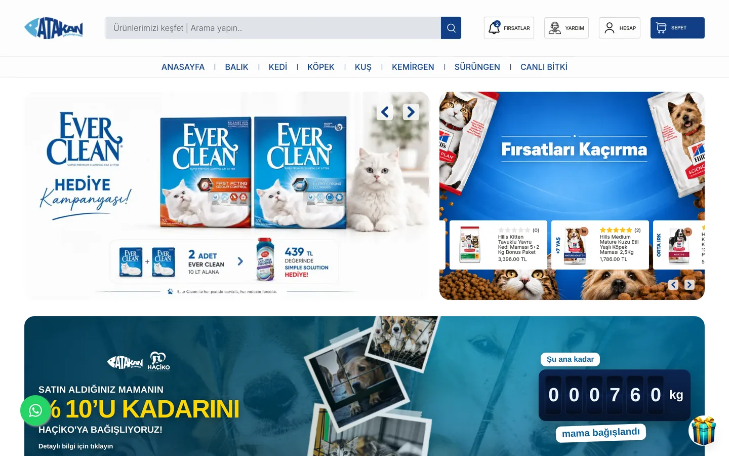Open the CANLI BİTKİ category
The height and width of the screenshot is (456, 729).
(x=544, y=67)
